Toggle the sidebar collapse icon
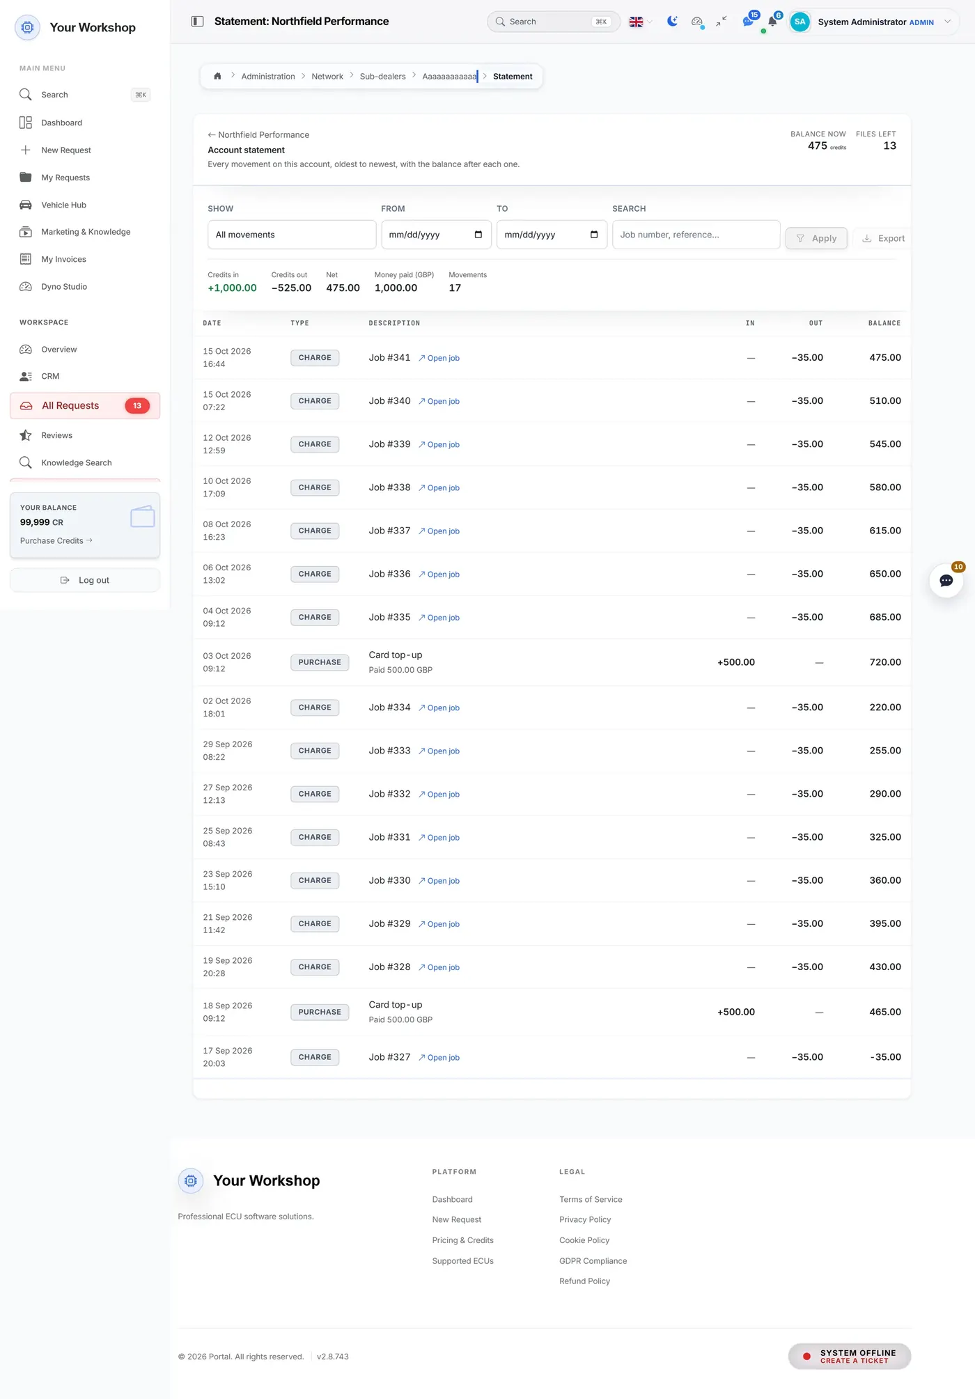The width and height of the screenshot is (975, 1399). pyautogui.click(x=197, y=22)
